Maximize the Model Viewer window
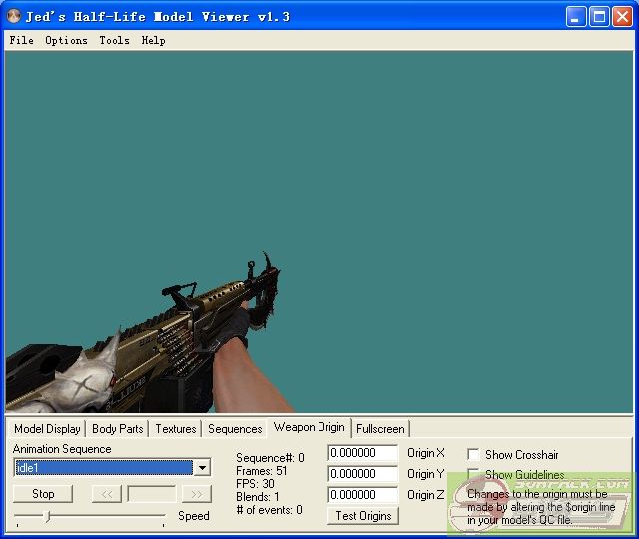The image size is (639, 539). pyautogui.click(x=599, y=16)
